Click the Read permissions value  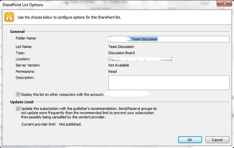113,71
